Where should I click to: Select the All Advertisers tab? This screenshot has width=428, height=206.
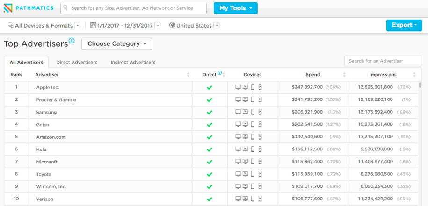(26, 62)
